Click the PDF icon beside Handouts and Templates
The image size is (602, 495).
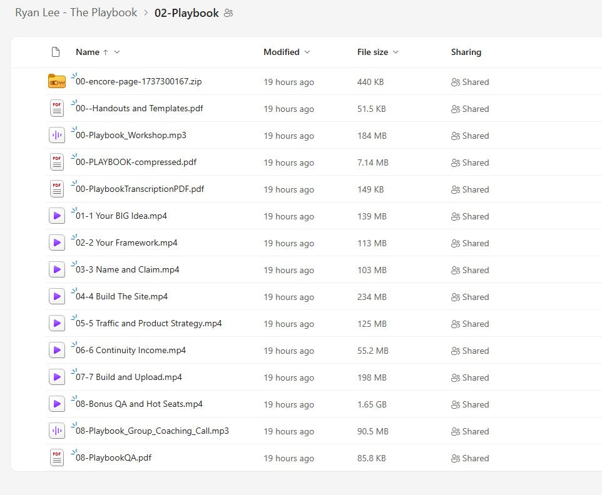pyautogui.click(x=57, y=109)
